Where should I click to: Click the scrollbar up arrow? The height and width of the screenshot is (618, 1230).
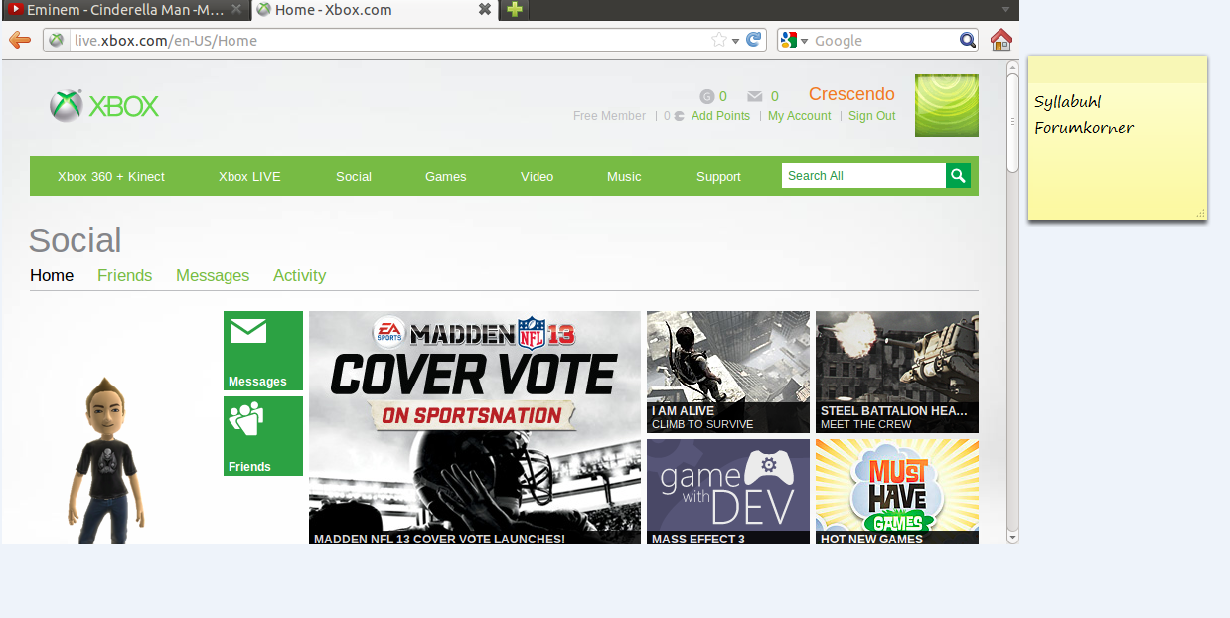point(1012,67)
